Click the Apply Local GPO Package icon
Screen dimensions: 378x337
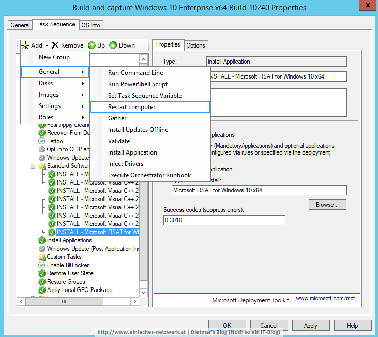[42, 290]
